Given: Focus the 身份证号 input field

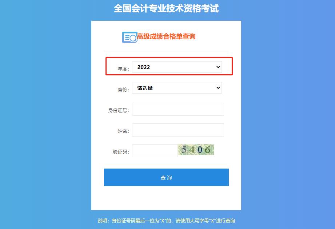Looking at the screenshot, I should pyautogui.click(x=178, y=109).
